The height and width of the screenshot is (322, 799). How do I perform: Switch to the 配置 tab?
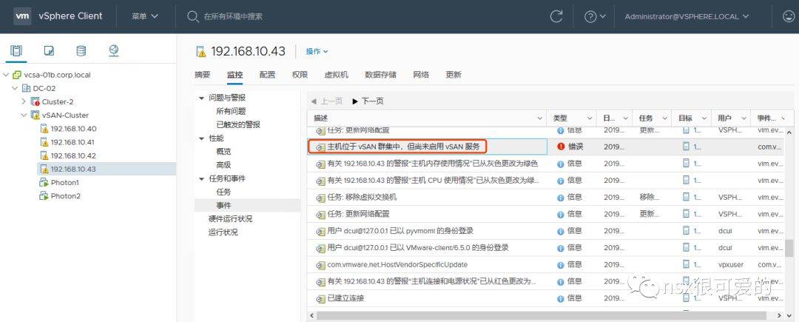click(267, 75)
